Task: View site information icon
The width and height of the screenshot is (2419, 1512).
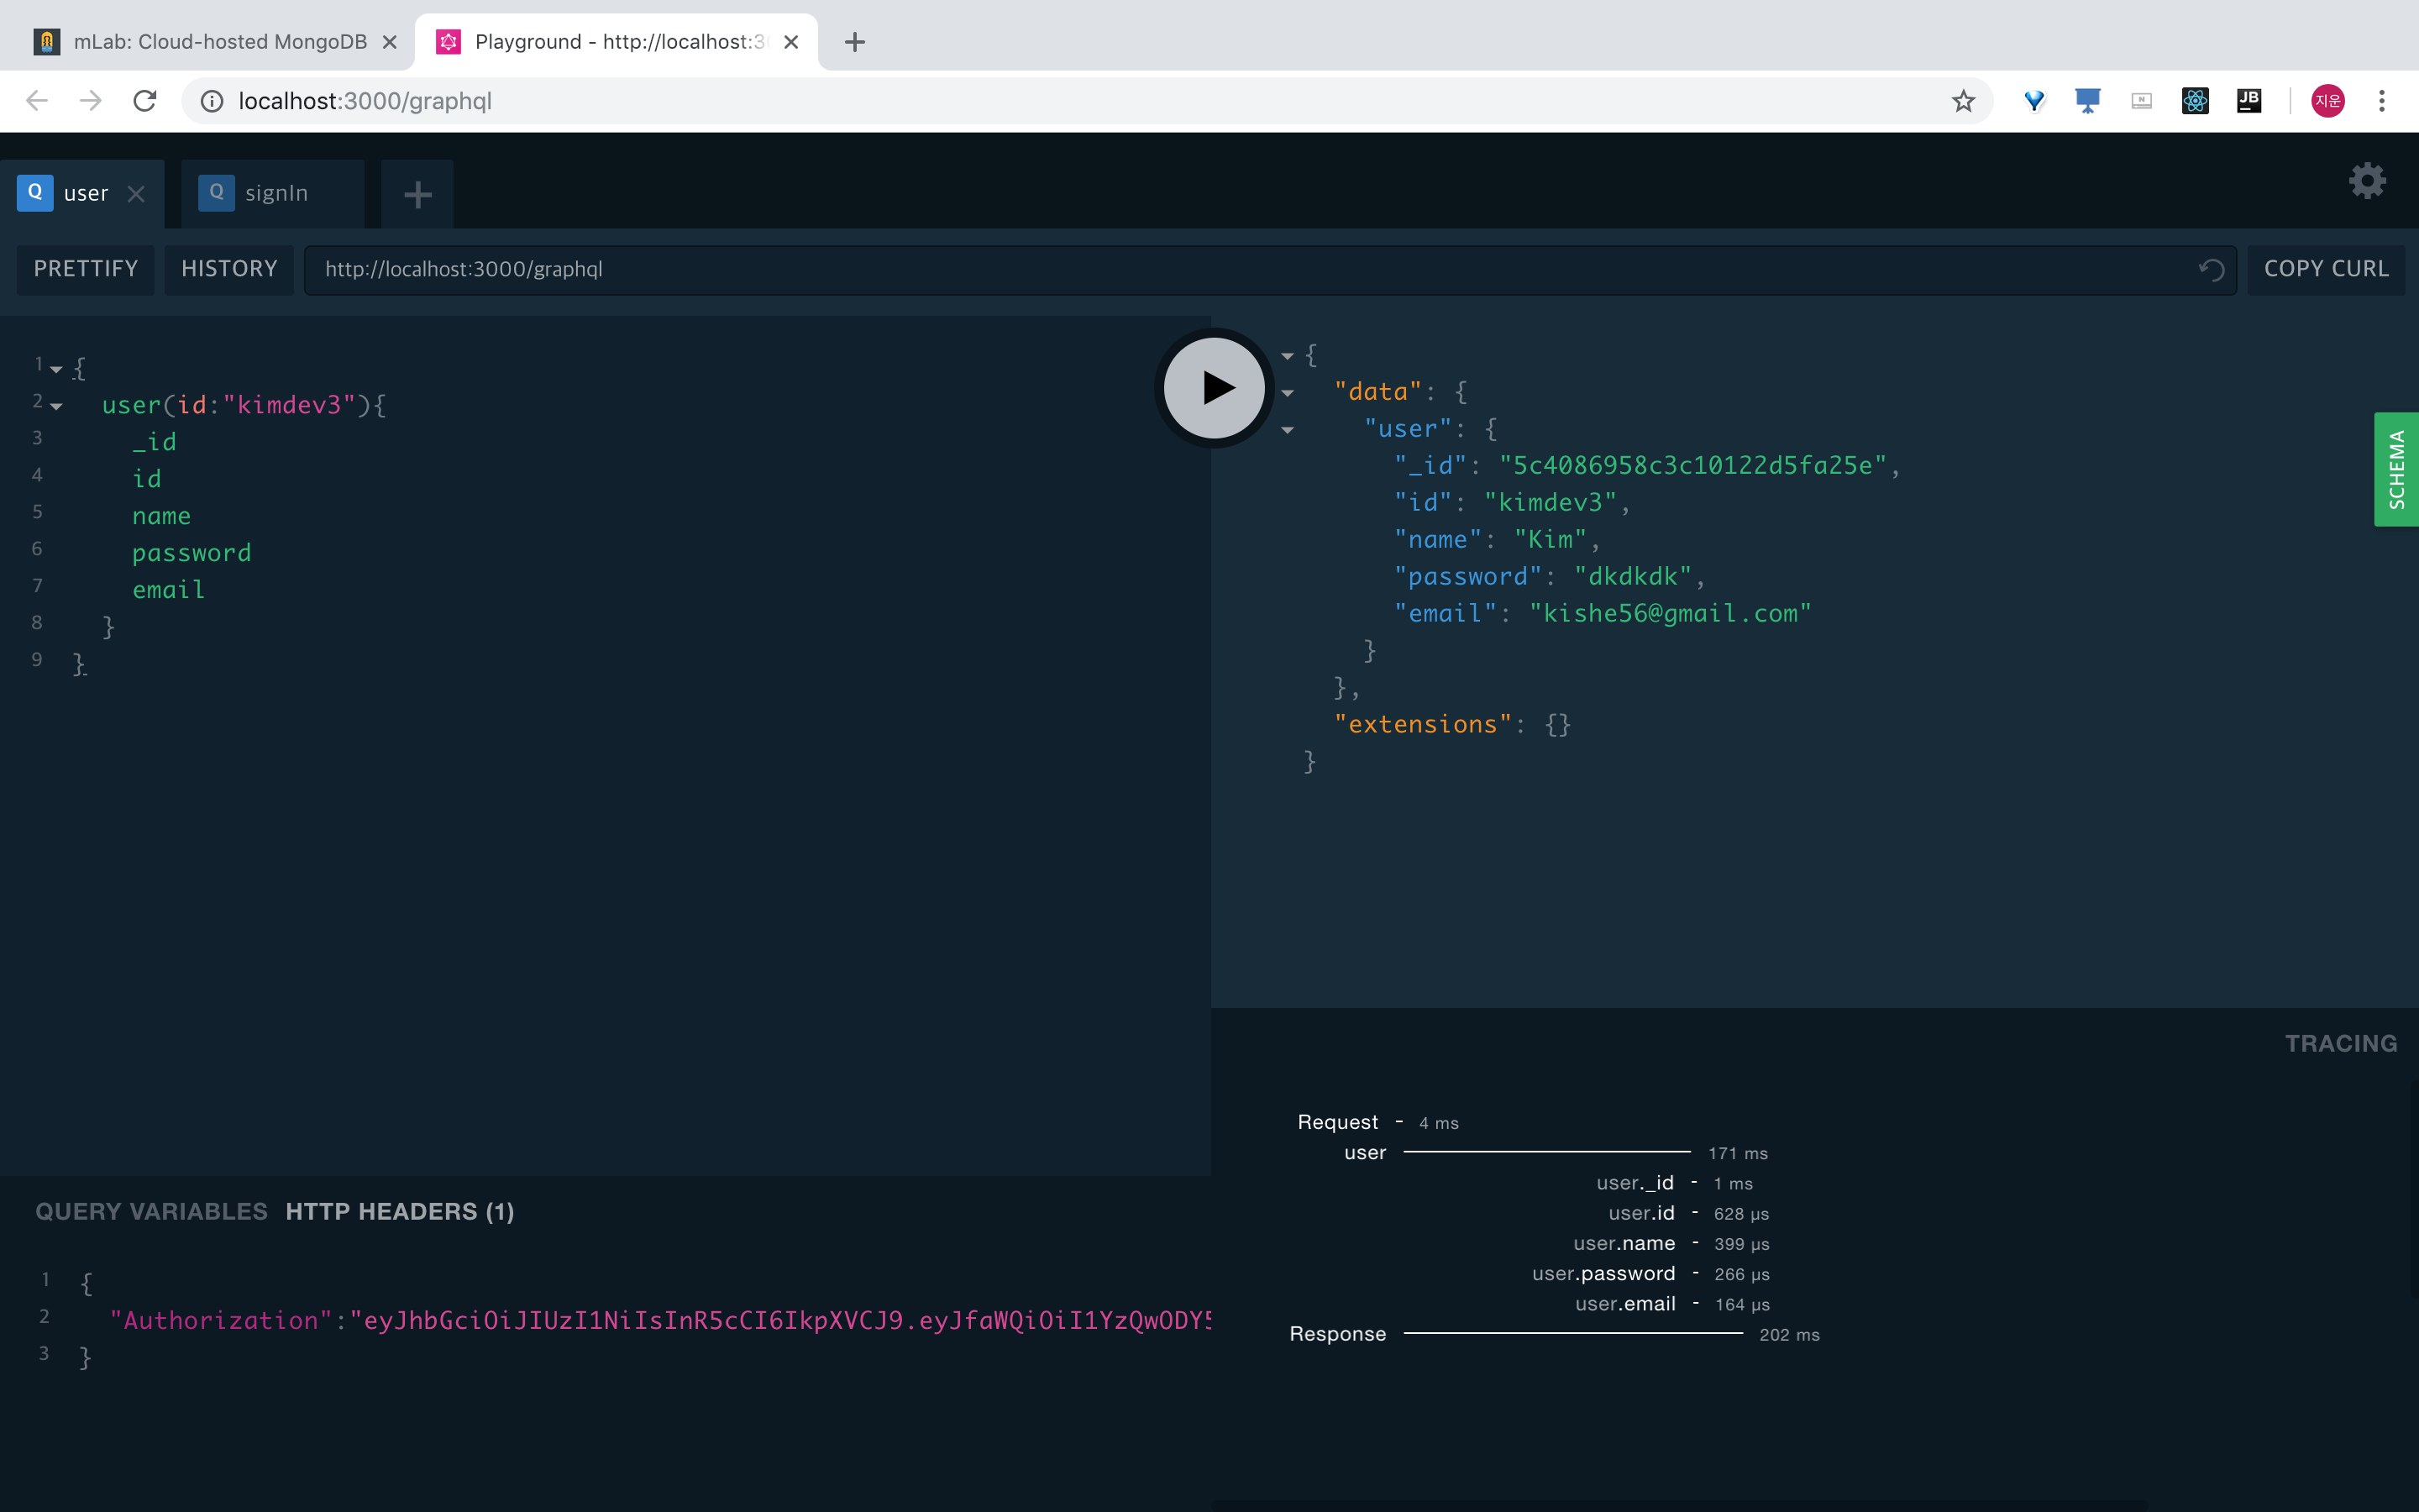Action: tap(212, 101)
